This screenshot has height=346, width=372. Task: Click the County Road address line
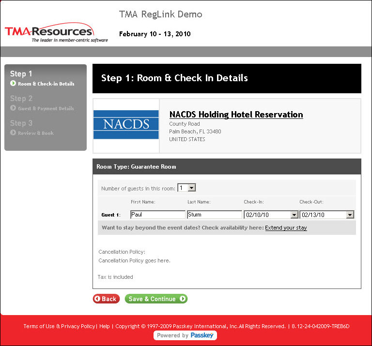(185, 124)
